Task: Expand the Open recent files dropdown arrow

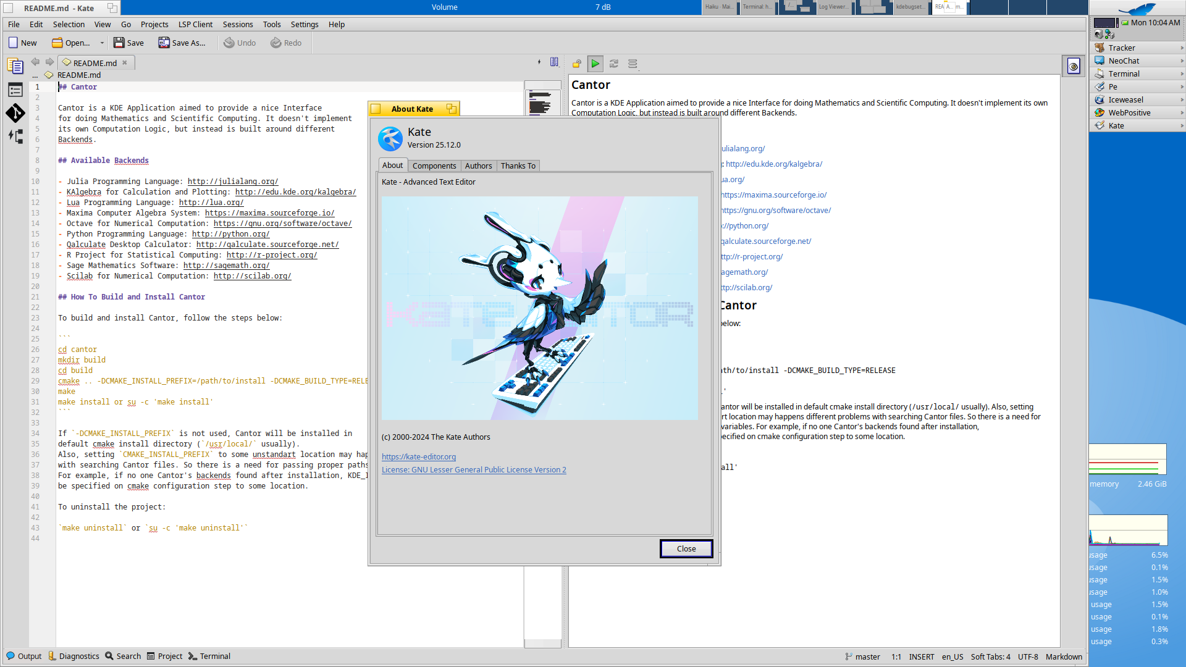Action: point(102,43)
